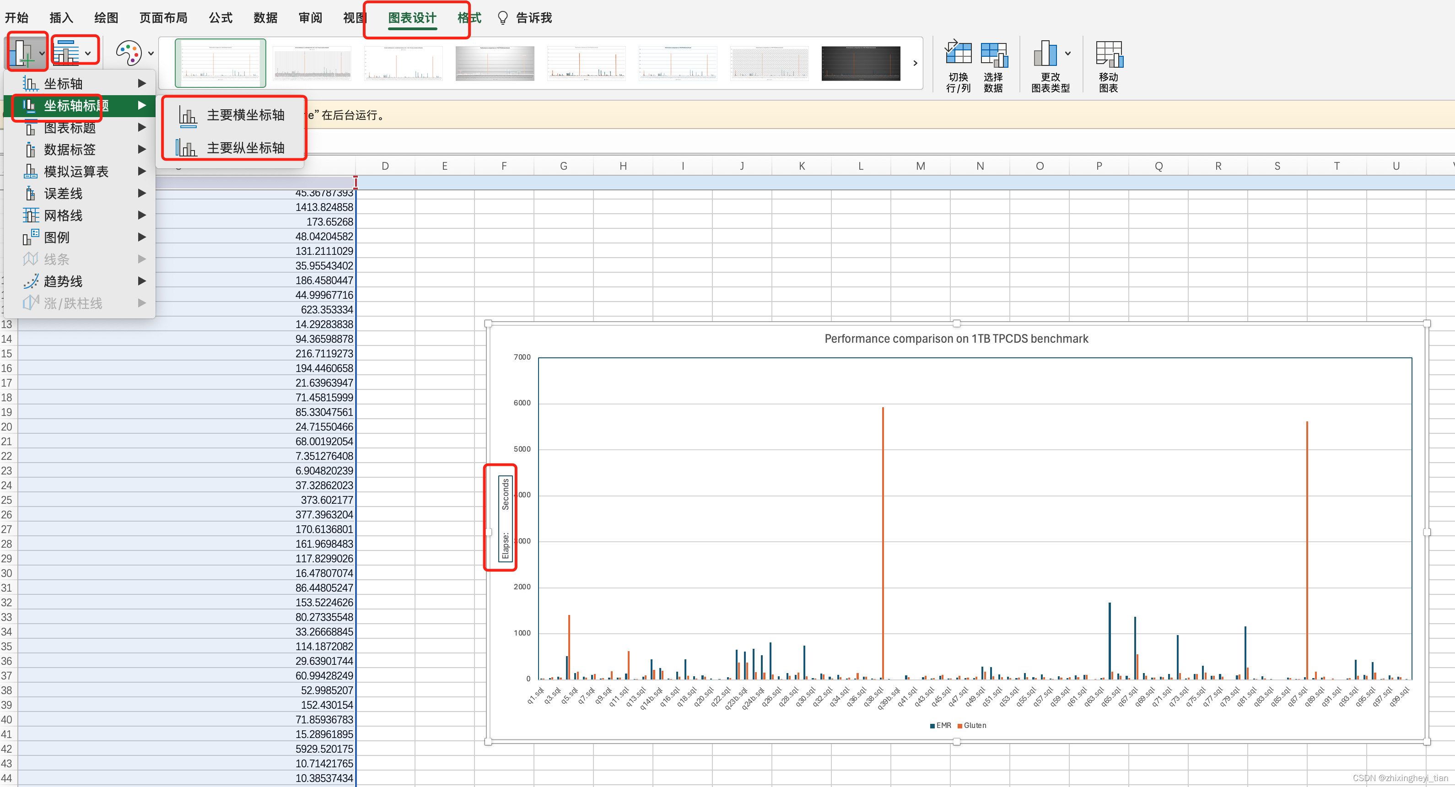Expand the 网格线 submenu arrow
This screenshot has height=787, width=1455.
(142, 215)
